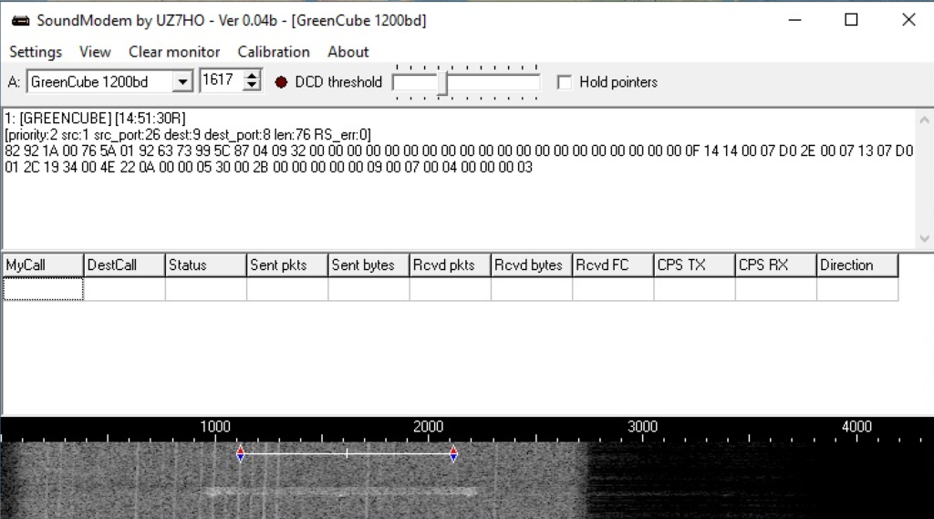Click the right waterfall bandwidth pointer marker
The height and width of the screenshot is (519, 934).
click(x=453, y=454)
